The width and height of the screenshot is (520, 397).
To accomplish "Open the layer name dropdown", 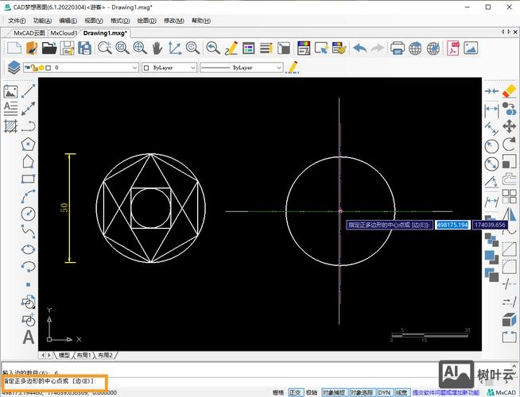I will tap(94, 68).
